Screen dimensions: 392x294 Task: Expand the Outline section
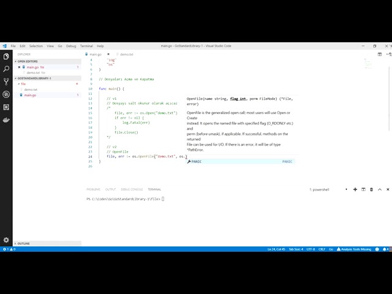tap(47, 244)
